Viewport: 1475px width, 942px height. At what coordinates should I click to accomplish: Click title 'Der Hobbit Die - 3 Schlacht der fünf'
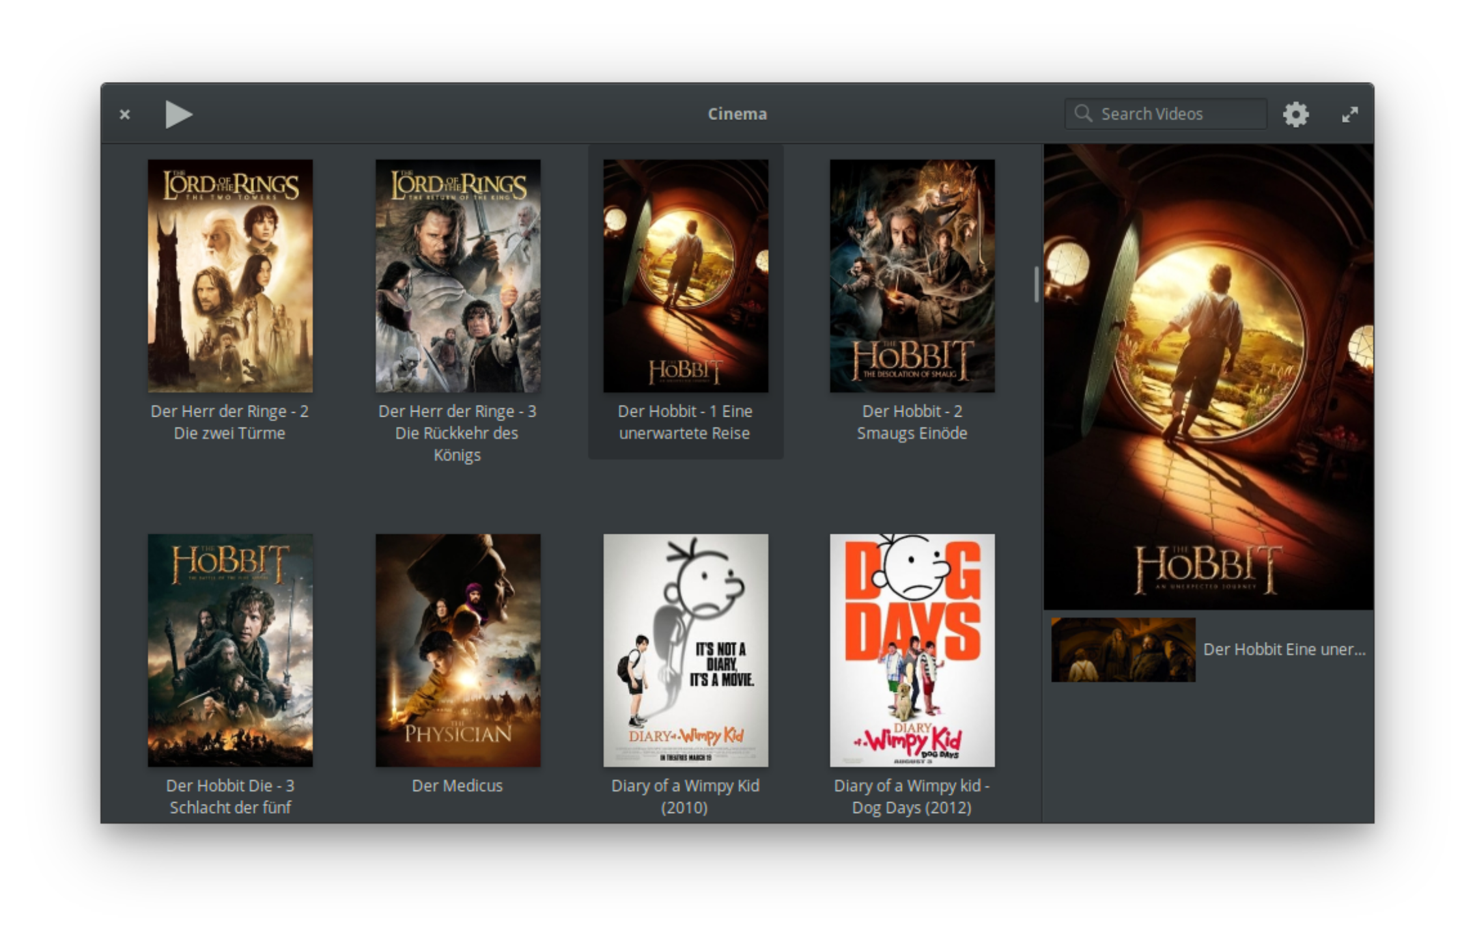(230, 796)
